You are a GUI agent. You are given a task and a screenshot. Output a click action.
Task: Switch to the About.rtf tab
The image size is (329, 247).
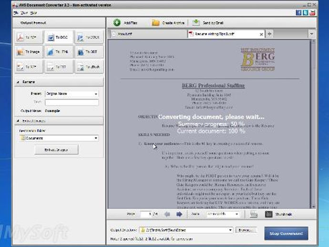pos(148,34)
